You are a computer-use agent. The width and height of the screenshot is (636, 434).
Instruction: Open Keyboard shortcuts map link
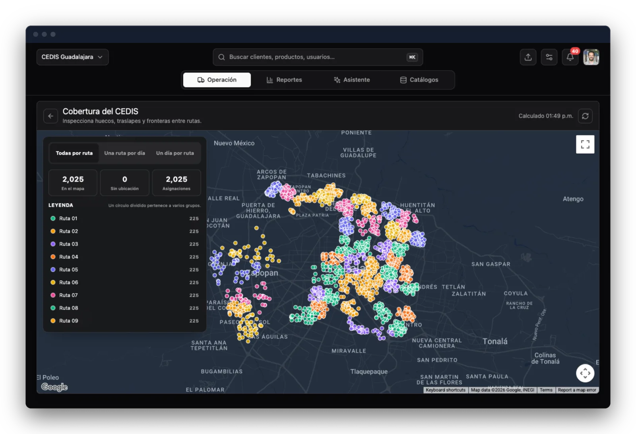click(446, 390)
